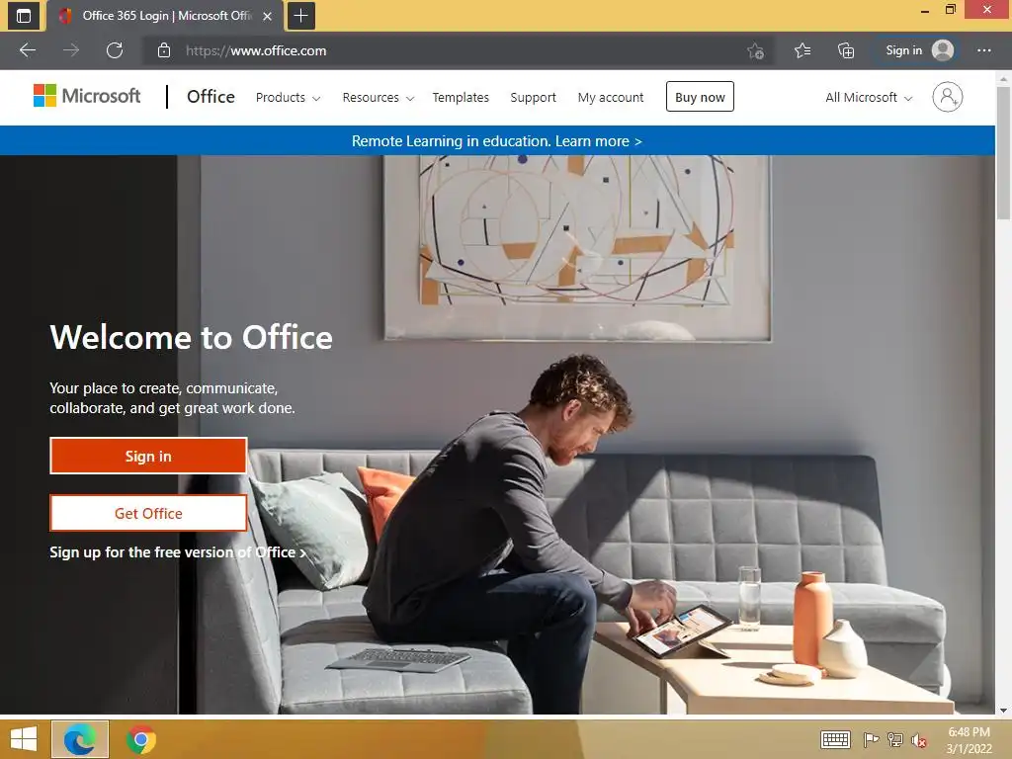The width and height of the screenshot is (1012, 759).
Task: Click the orange Sign in button
Action: pyautogui.click(x=148, y=456)
